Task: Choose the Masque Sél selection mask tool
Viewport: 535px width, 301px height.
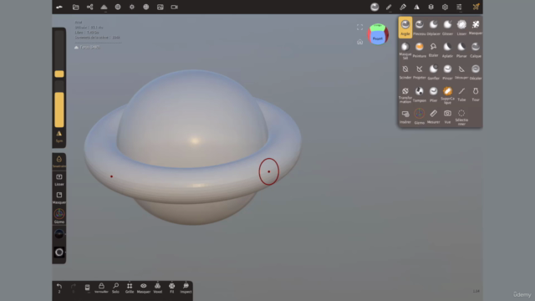Action: click(405, 50)
